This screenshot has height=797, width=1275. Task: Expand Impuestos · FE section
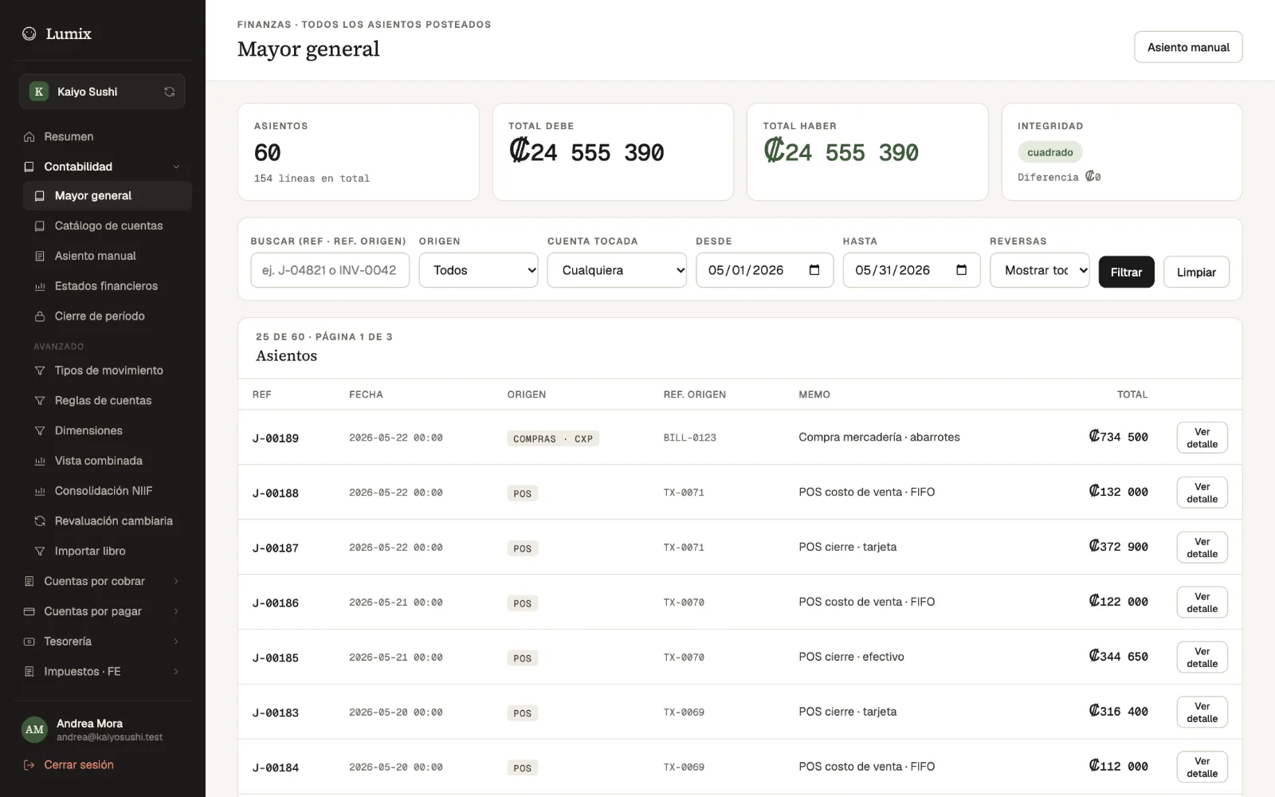coord(102,672)
